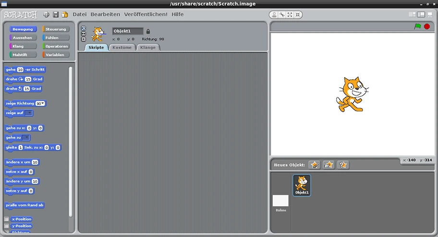Click the sprite lock icon

coord(148,31)
